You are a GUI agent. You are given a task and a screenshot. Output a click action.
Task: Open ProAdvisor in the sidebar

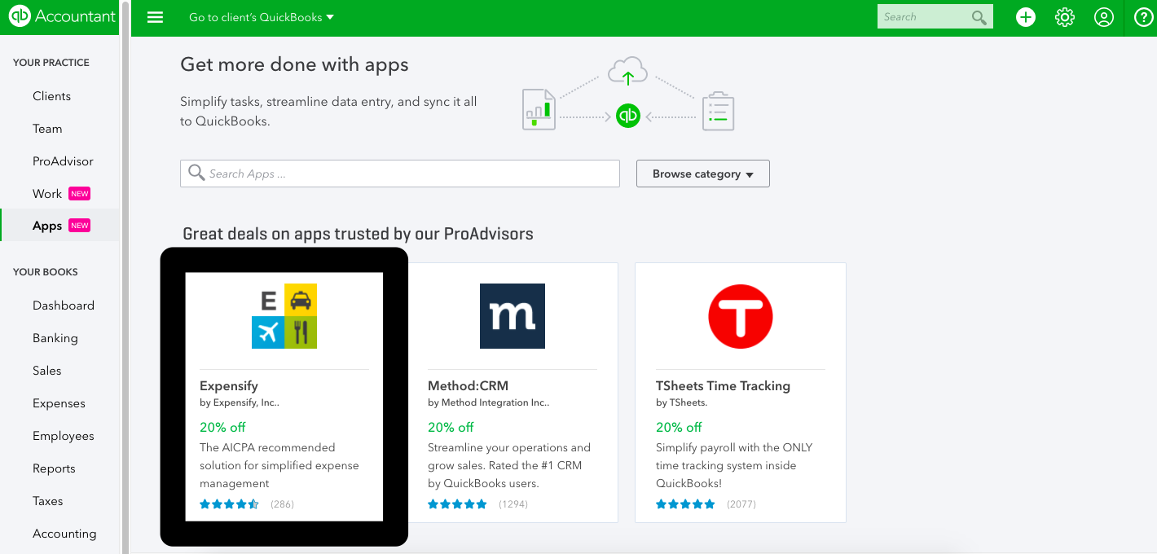point(63,161)
